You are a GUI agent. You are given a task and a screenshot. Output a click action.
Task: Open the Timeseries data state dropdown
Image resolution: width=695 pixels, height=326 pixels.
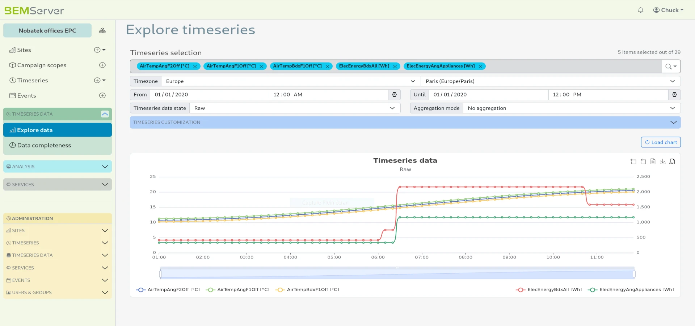coord(295,108)
